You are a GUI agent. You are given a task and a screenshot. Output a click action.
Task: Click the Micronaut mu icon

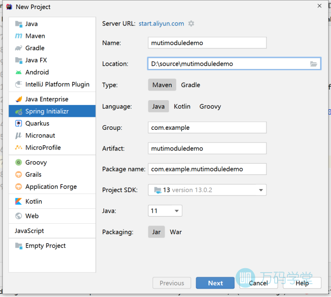pyautogui.click(x=19, y=136)
